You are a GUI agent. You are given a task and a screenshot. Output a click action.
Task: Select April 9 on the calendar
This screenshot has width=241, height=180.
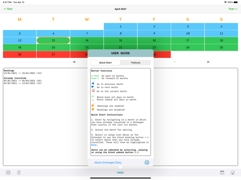point(154,33)
